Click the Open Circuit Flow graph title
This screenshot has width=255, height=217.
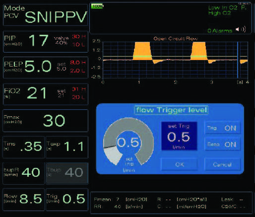pos(176,39)
